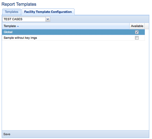Click the ascending sort arrow beside Template
The image size is (152, 139).
(18, 26)
